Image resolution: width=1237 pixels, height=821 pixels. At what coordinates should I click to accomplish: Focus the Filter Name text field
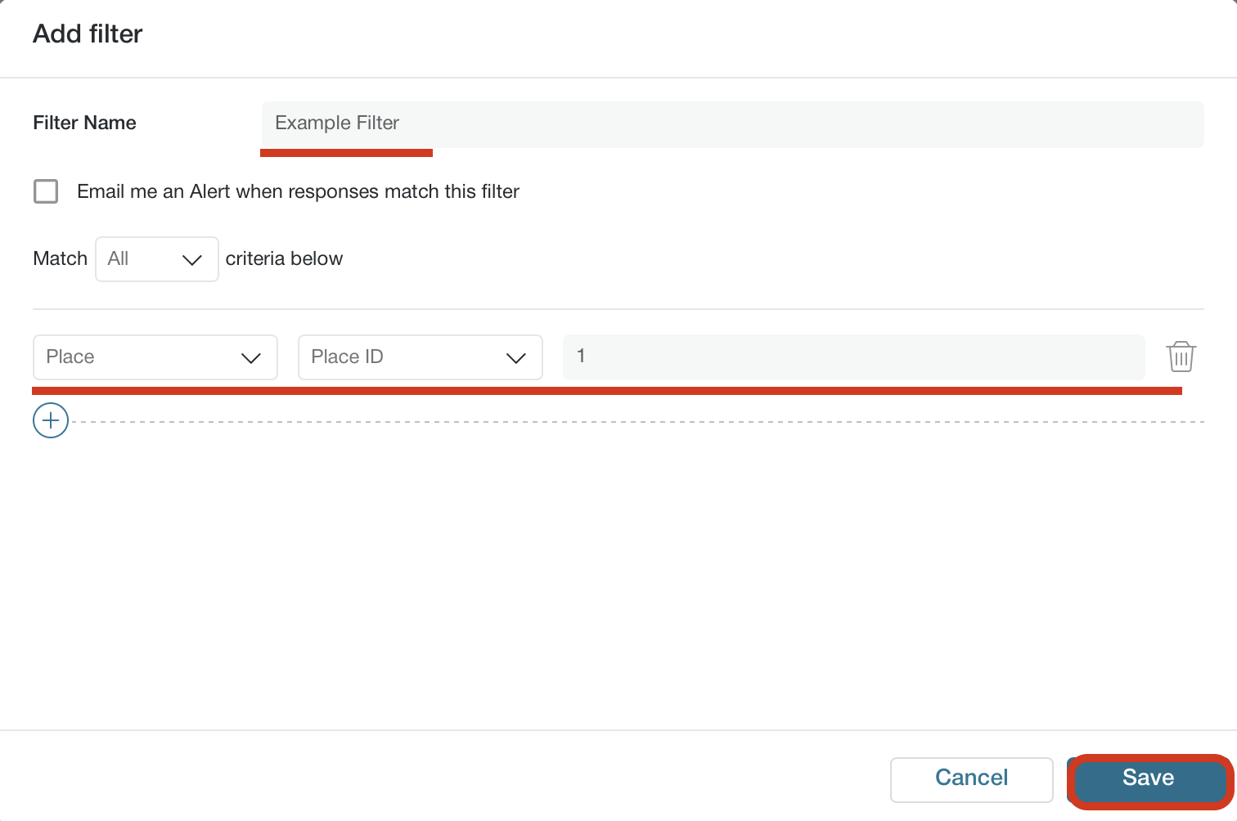(x=733, y=124)
